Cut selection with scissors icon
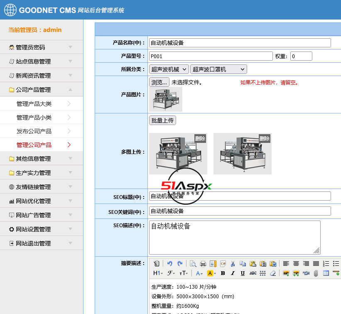 [x=233, y=264]
